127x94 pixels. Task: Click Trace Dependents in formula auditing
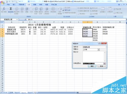[83, 11]
